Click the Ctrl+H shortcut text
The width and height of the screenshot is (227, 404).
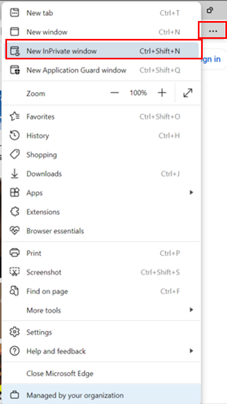pyautogui.click(x=169, y=136)
